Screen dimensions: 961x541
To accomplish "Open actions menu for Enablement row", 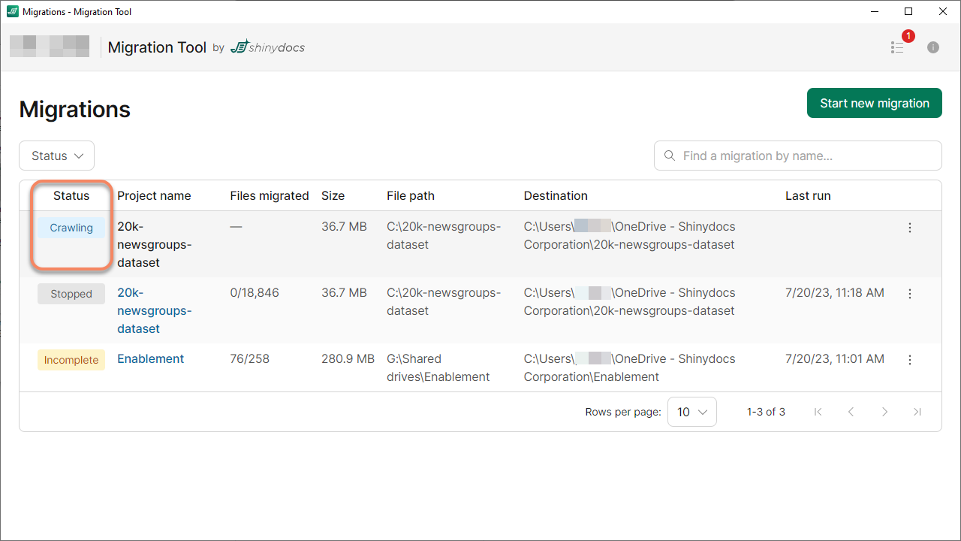I will click(x=910, y=360).
